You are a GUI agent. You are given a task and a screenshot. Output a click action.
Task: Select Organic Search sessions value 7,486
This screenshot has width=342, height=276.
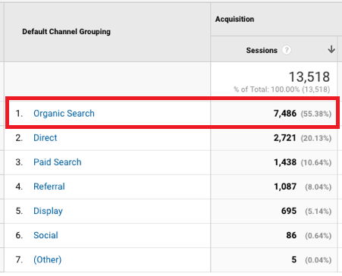(x=285, y=114)
